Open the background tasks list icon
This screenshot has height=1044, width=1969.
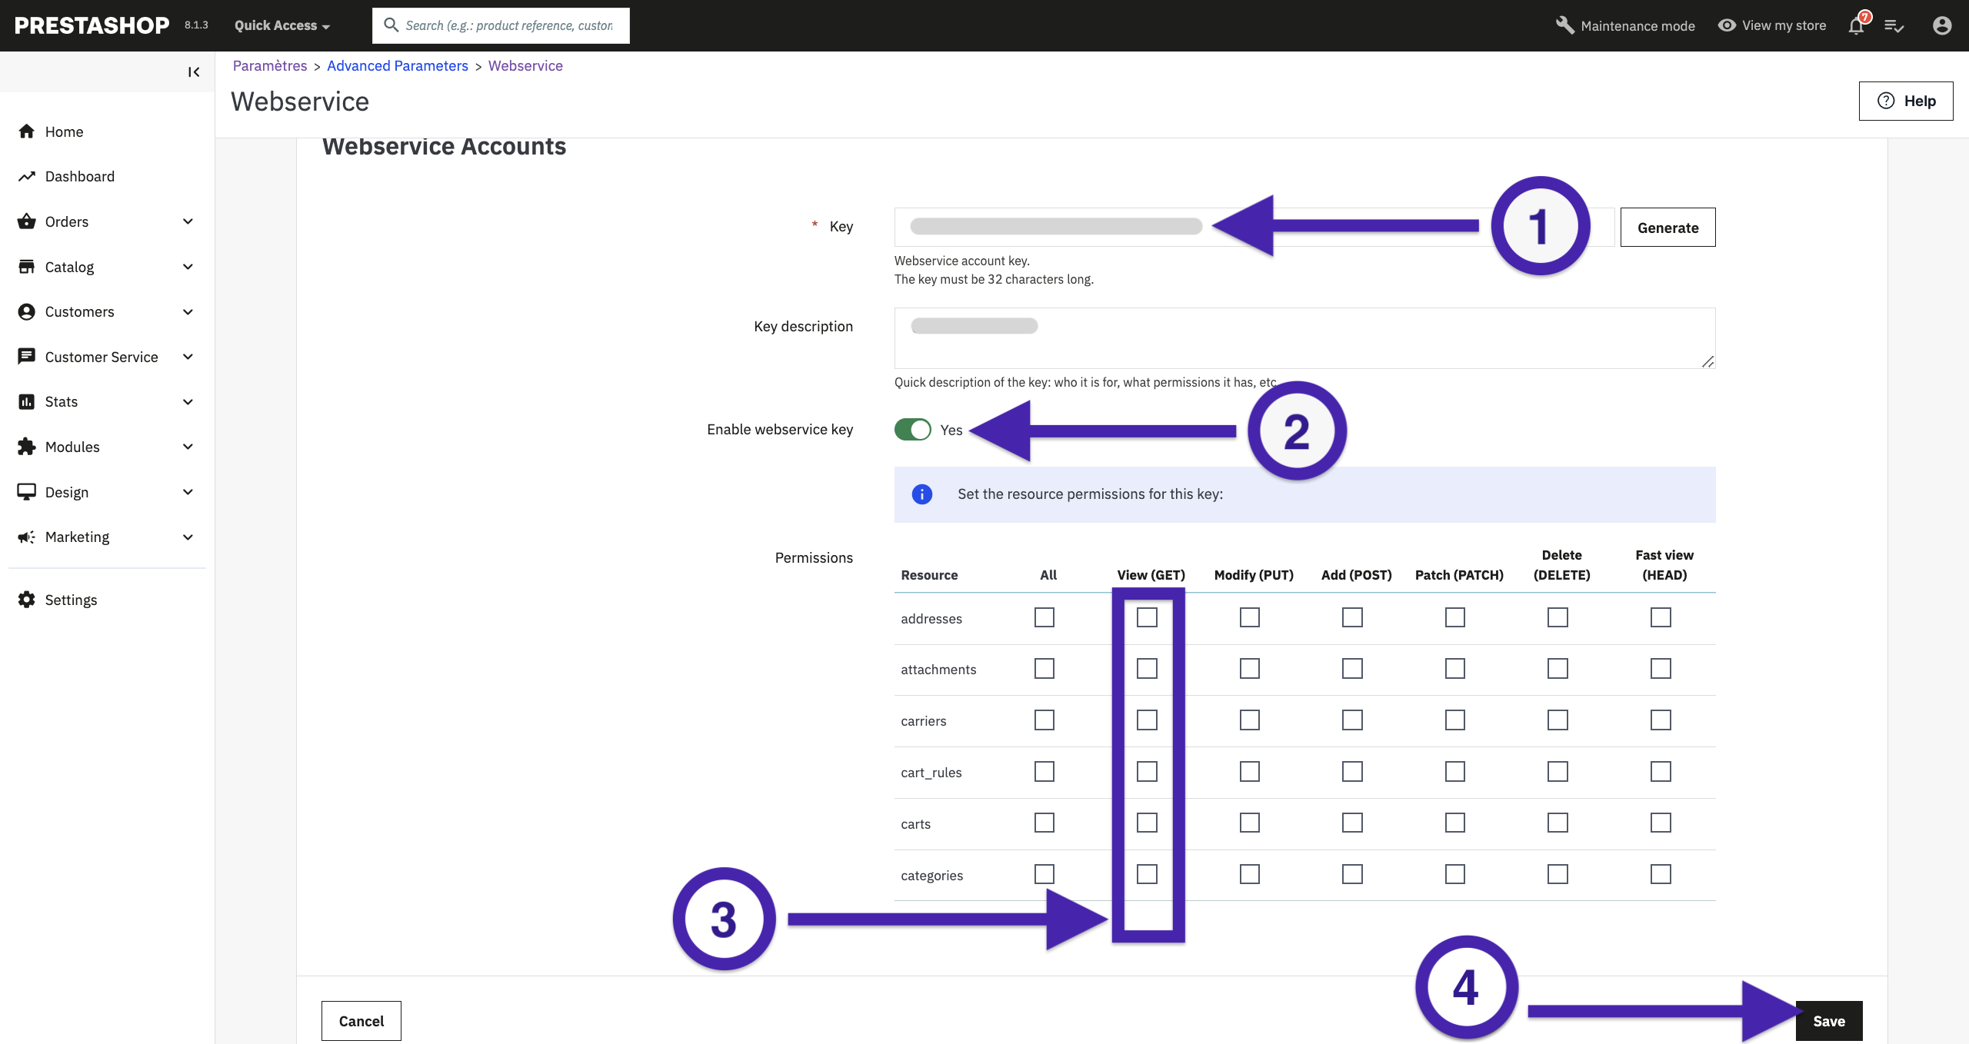1894,26
